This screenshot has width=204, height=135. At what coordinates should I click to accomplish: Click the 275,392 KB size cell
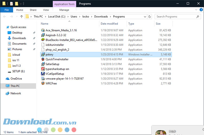click(164, 40)
